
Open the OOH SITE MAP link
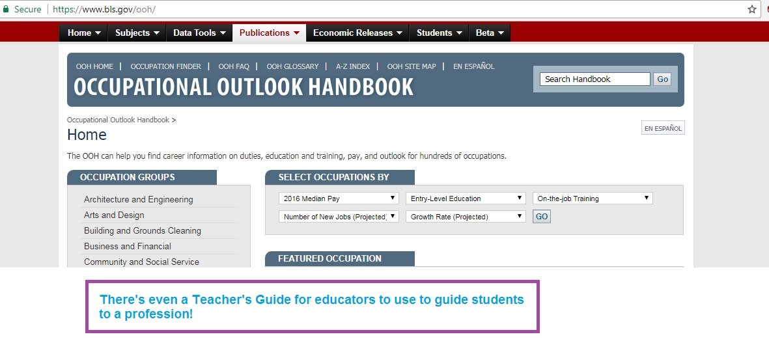[412, 66]
